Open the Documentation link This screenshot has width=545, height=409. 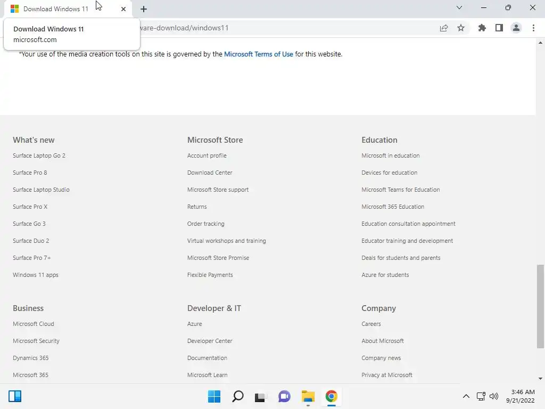pos(207,358)
